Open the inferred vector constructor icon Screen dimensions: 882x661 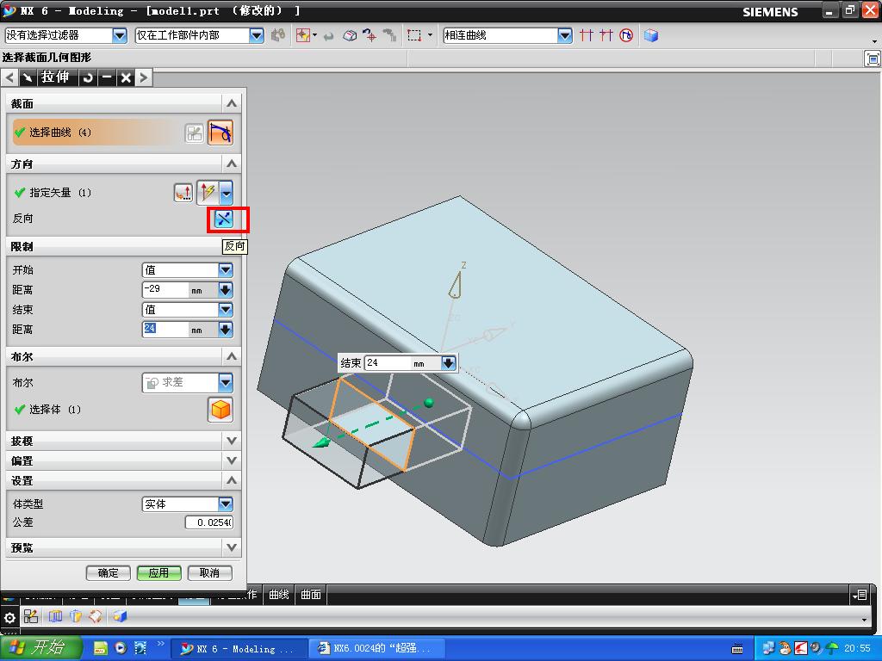click(x=183, y=193)
